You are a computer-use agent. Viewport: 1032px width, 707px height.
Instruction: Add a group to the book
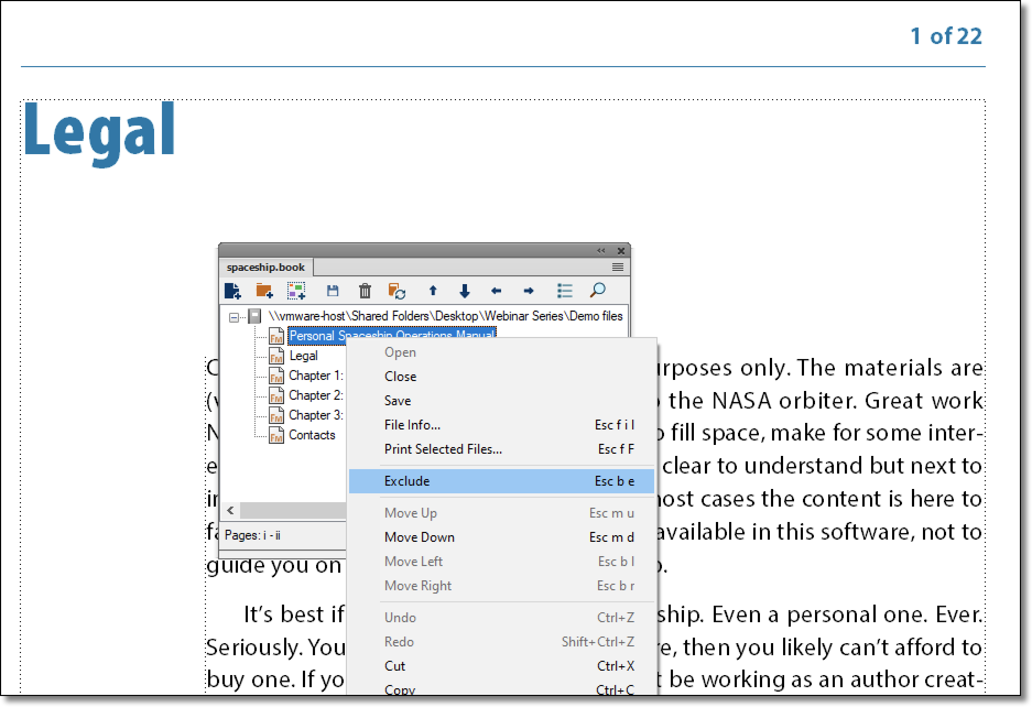click(297, 291)
